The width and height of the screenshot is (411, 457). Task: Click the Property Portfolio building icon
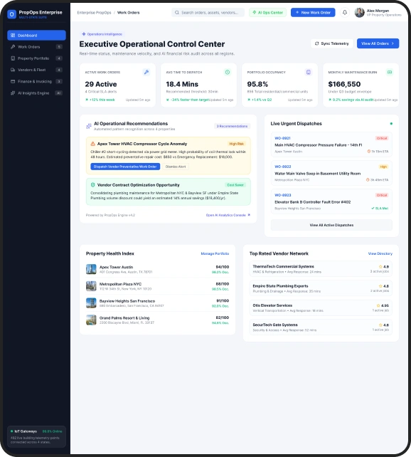click(13, 58)
